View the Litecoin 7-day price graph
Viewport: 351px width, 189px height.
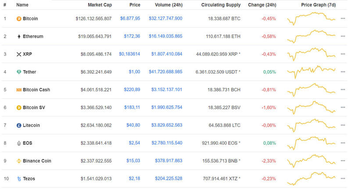(x=311, y=125)
